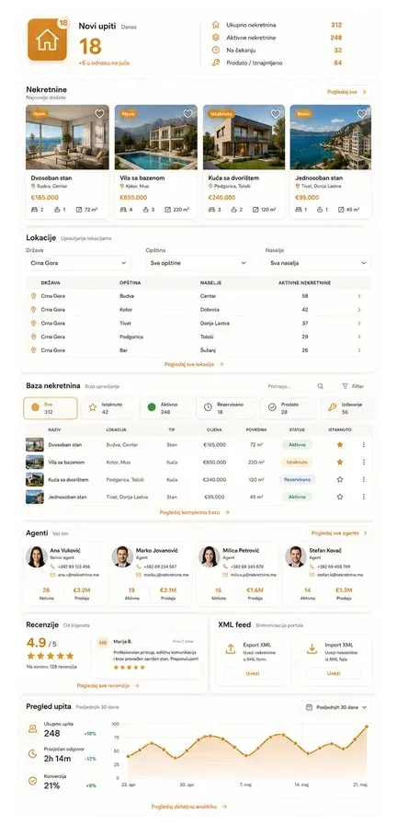The height and width of the screenshot is (824, 397).
Task: Click the five-star rating under 4.9
Action: point(51,656)
